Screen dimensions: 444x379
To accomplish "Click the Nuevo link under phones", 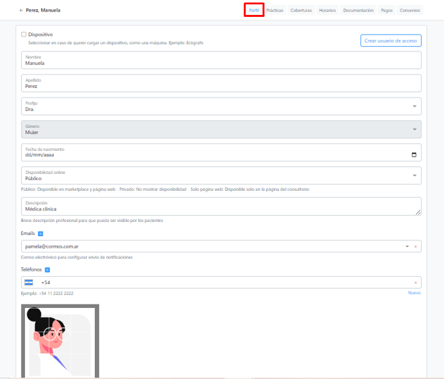I will [414, 292].
